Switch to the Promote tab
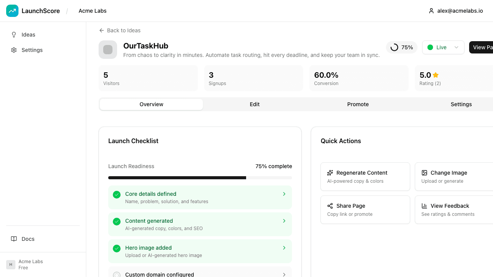Viewport: 493px width, 277px height. tap(358, 104)
